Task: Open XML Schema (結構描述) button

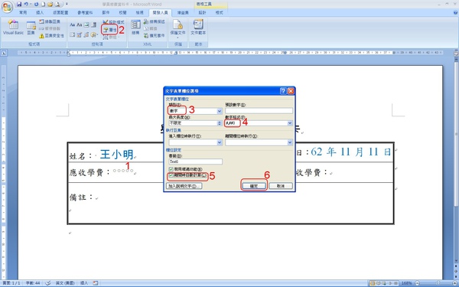Action: 155,21
